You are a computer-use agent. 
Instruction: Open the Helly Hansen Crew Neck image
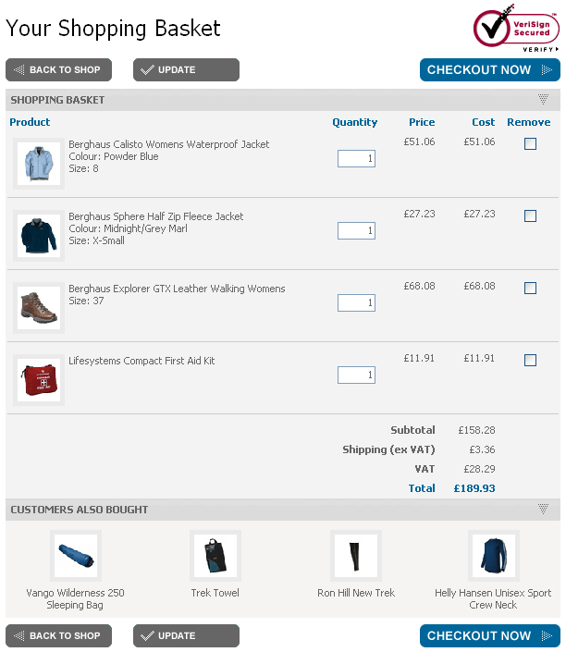(493, 556)
